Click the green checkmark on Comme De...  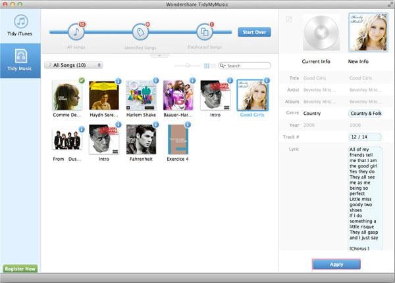[82, 80]
